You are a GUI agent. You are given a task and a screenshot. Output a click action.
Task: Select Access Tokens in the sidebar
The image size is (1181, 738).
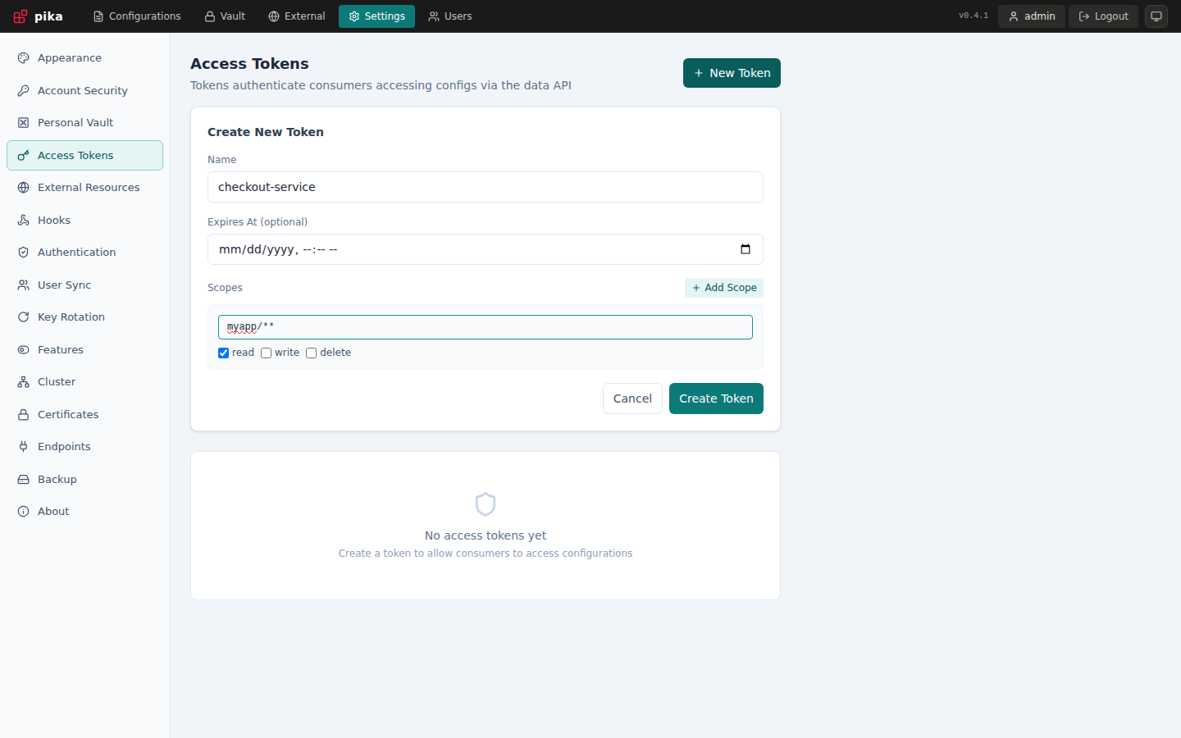84,156
